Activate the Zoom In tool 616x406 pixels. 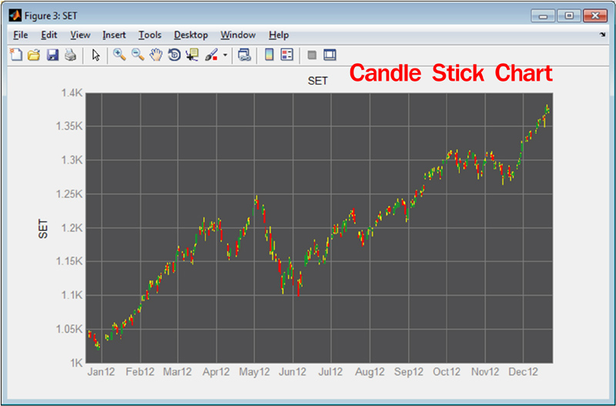(119, 55)
